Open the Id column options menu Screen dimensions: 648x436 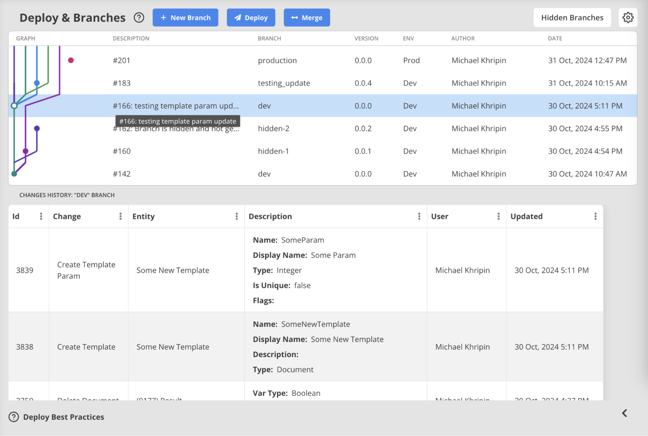coord(41,216)
